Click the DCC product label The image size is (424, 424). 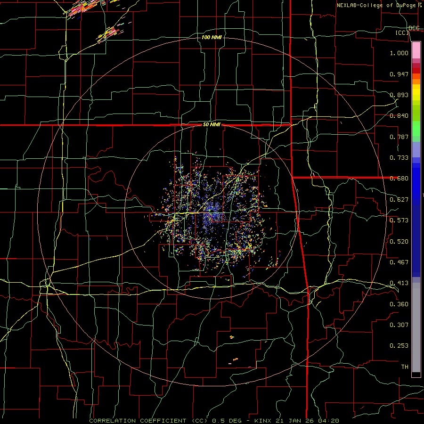(x=414, y=28)
